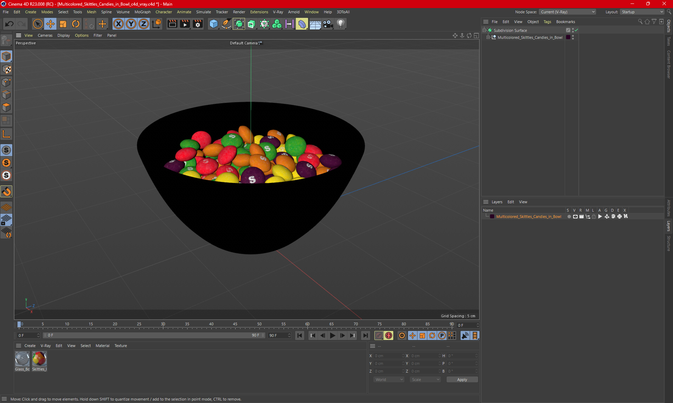673x403 pixels.
Task: Expand Subdivision Surface tree node
Action: [484, 30]
